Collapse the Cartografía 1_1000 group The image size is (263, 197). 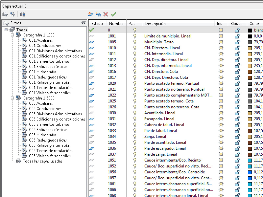(x=12, y=35)
